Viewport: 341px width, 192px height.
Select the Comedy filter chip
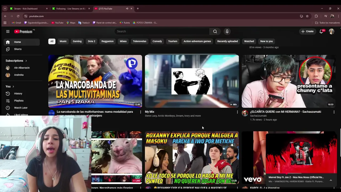tap(157, 41)
